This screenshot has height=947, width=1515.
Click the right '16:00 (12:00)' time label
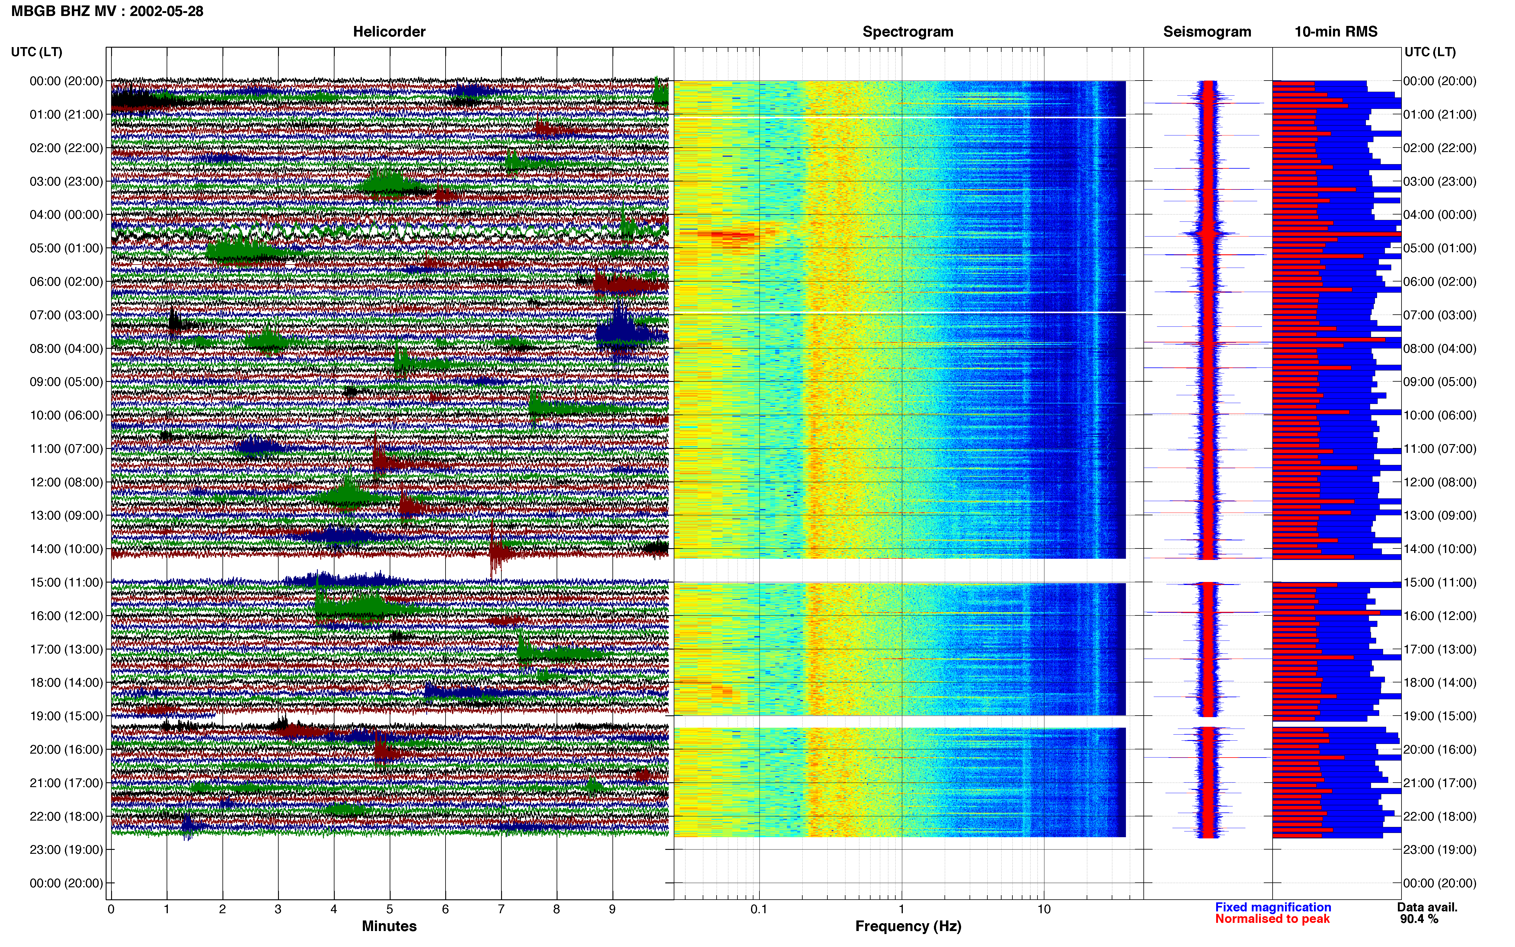pyautogui.click(x=1440, y=616)
